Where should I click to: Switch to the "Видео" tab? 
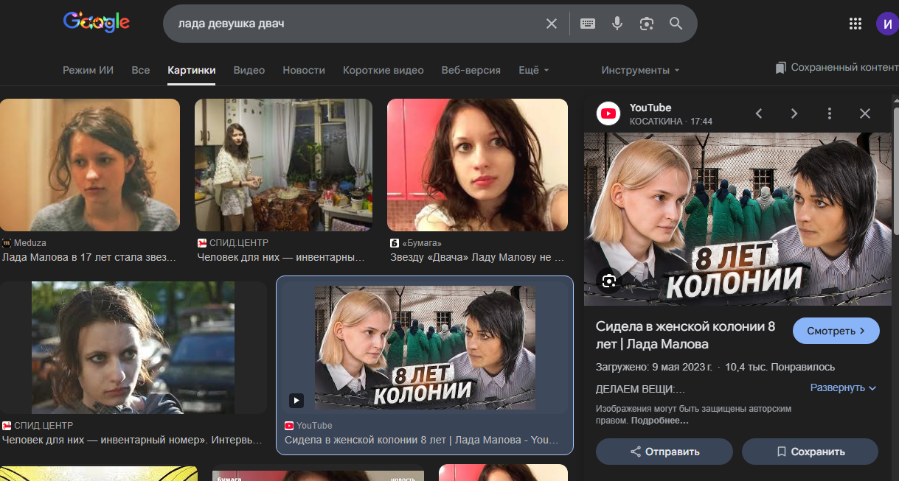[x=249, y=70]
